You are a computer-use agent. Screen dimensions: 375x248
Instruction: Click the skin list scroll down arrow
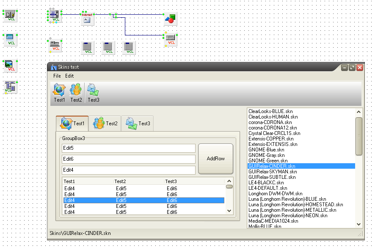pos(359,224)
